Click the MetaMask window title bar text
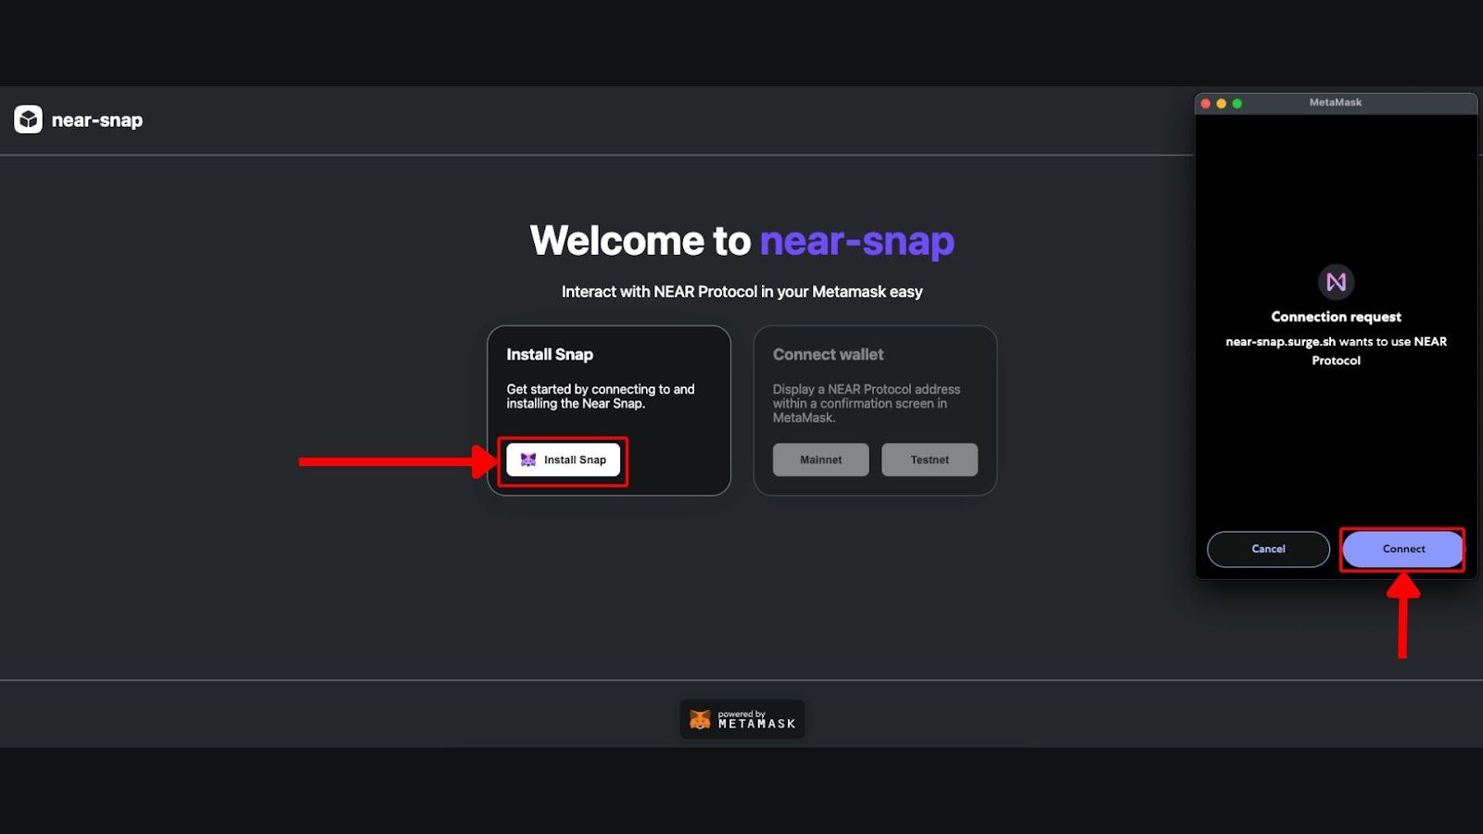Screen dimensions: 1483x834 coord(1336,103)
